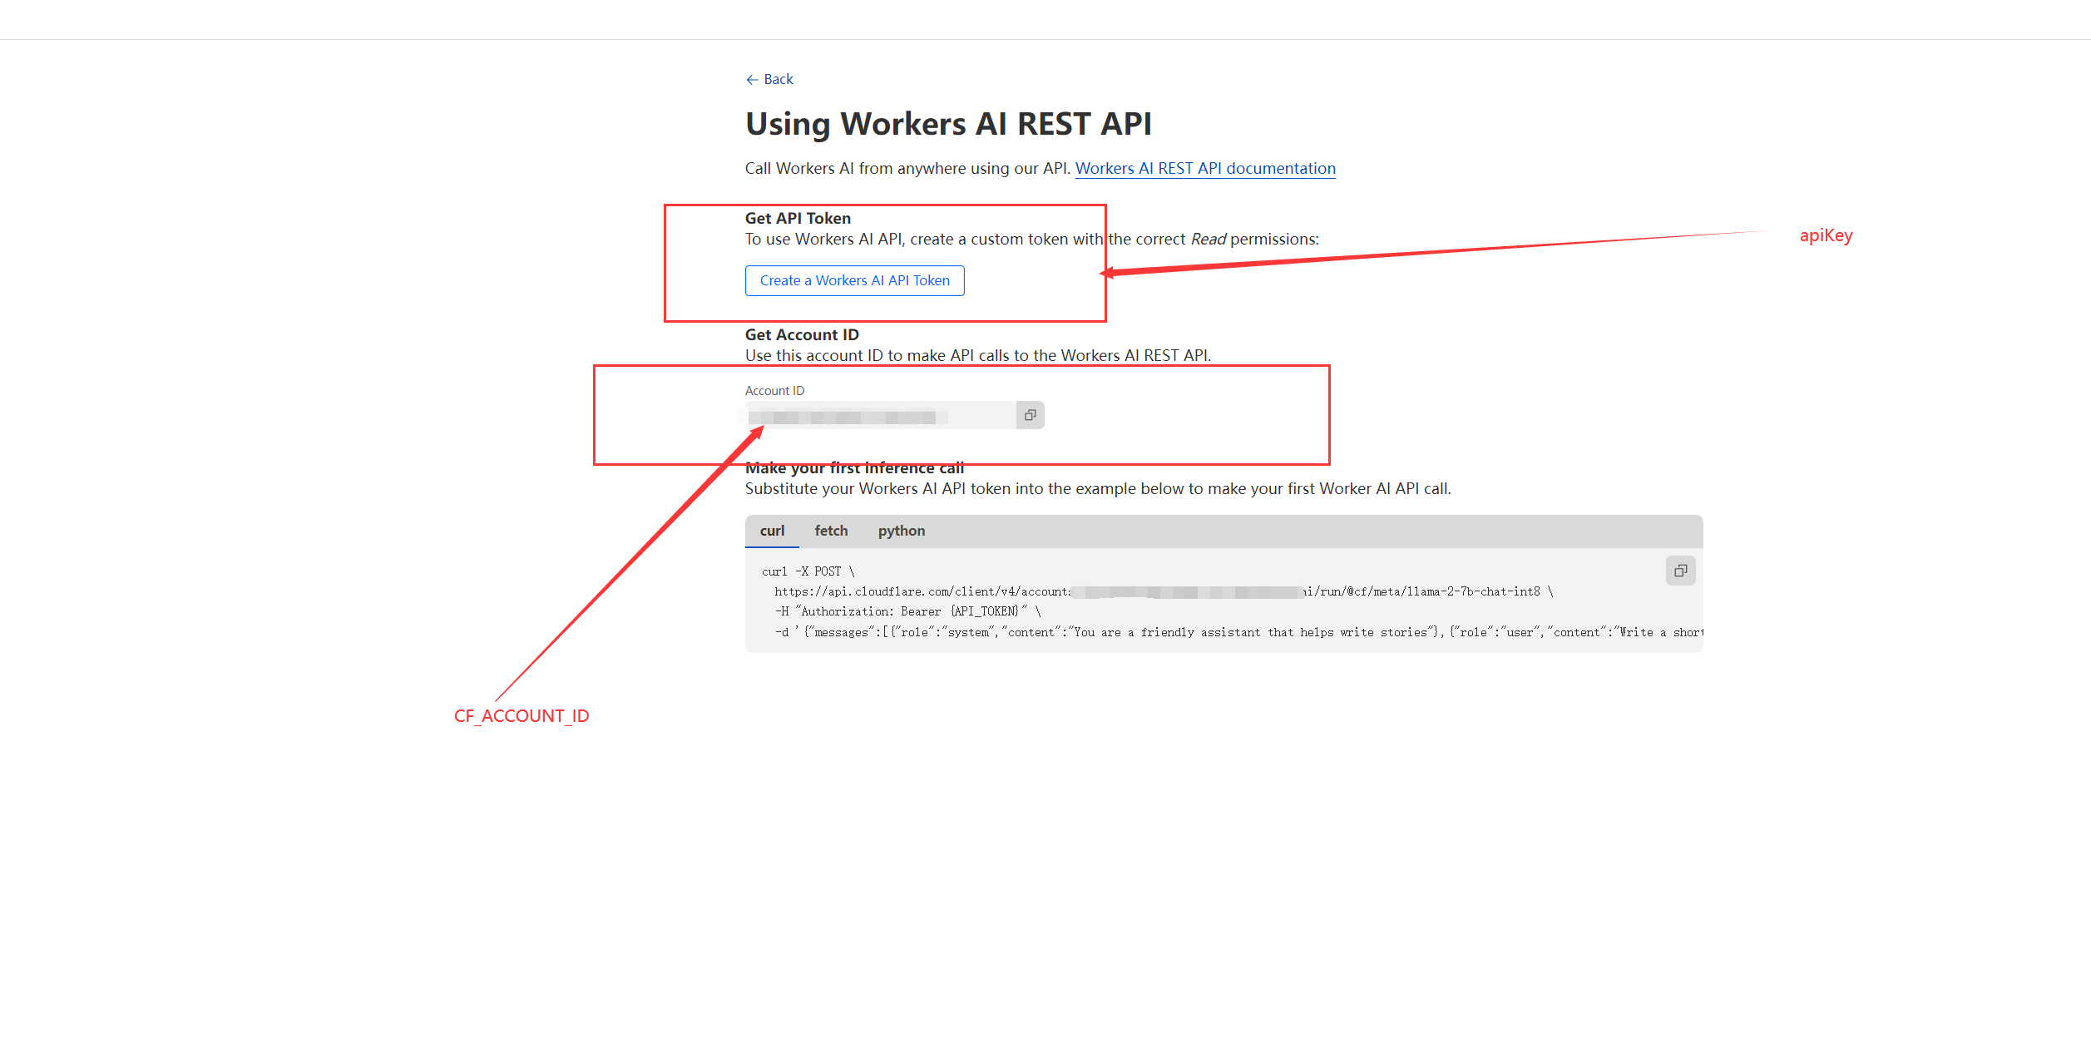The width and height of the screenshot is (2091, 1048).
Task: Open Workers AI REST API documentation link
Action: click(x=1205, y=168)
